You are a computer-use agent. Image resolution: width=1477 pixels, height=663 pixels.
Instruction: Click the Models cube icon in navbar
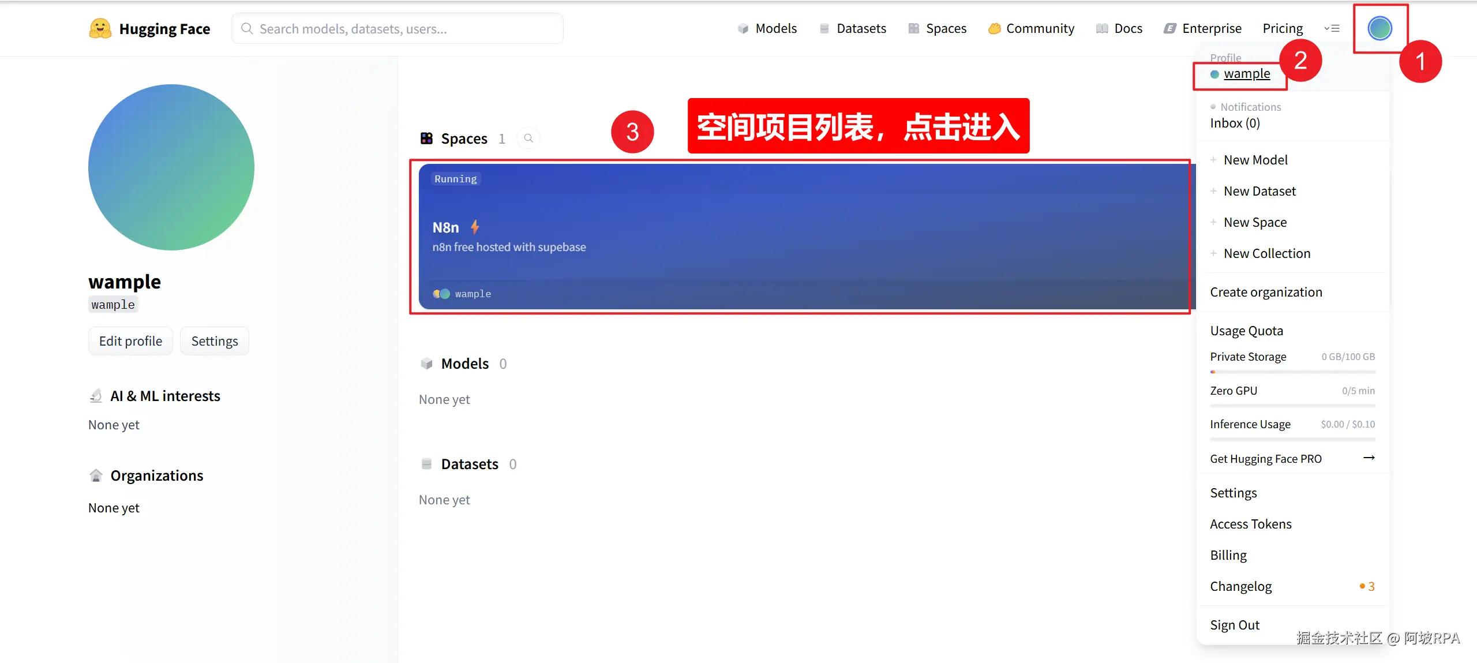click(743, 28)
